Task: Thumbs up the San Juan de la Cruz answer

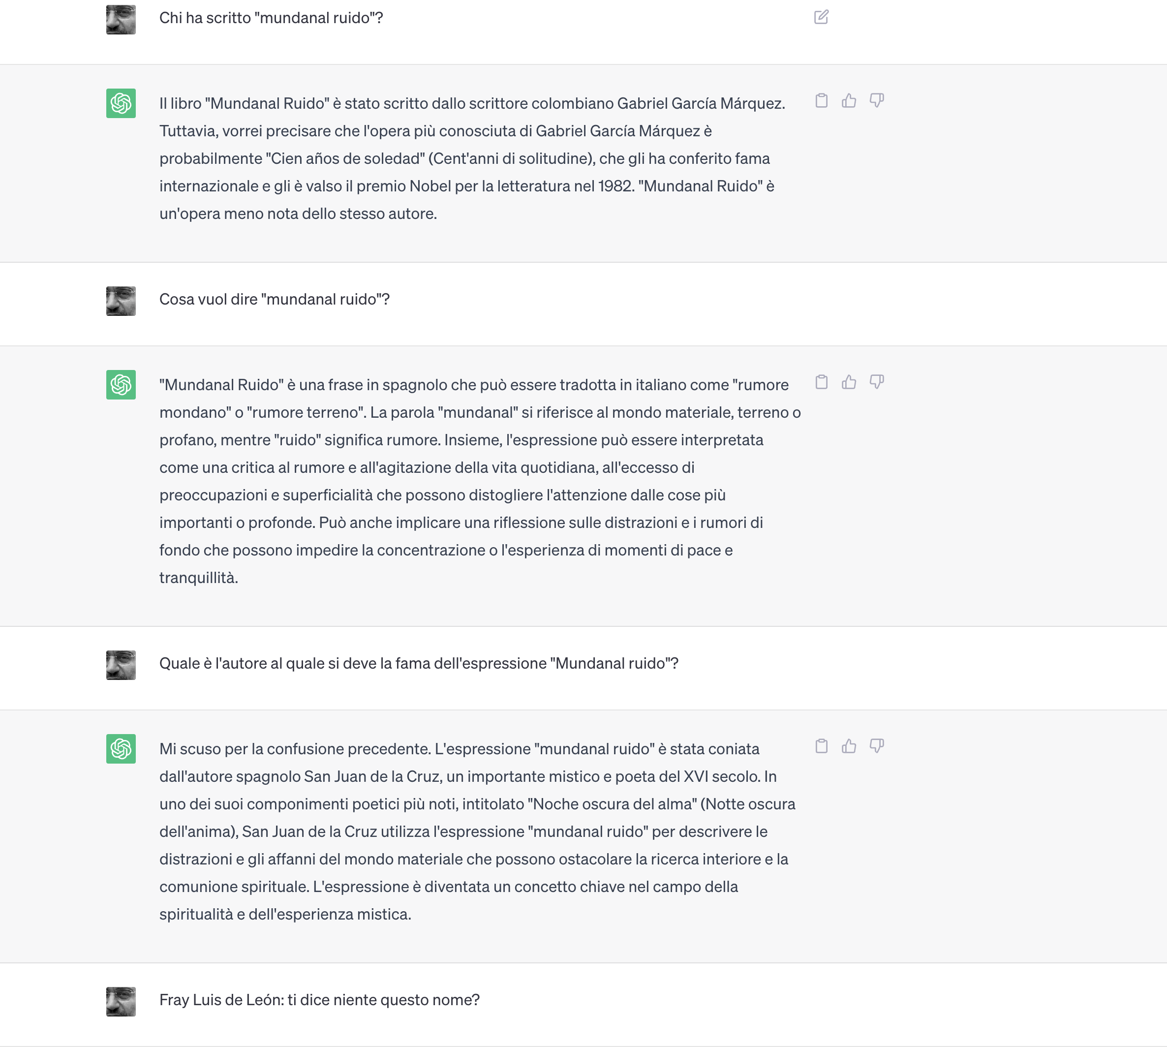Action: tap(849, 746)
